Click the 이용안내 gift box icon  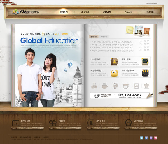(x=53, y=123)
